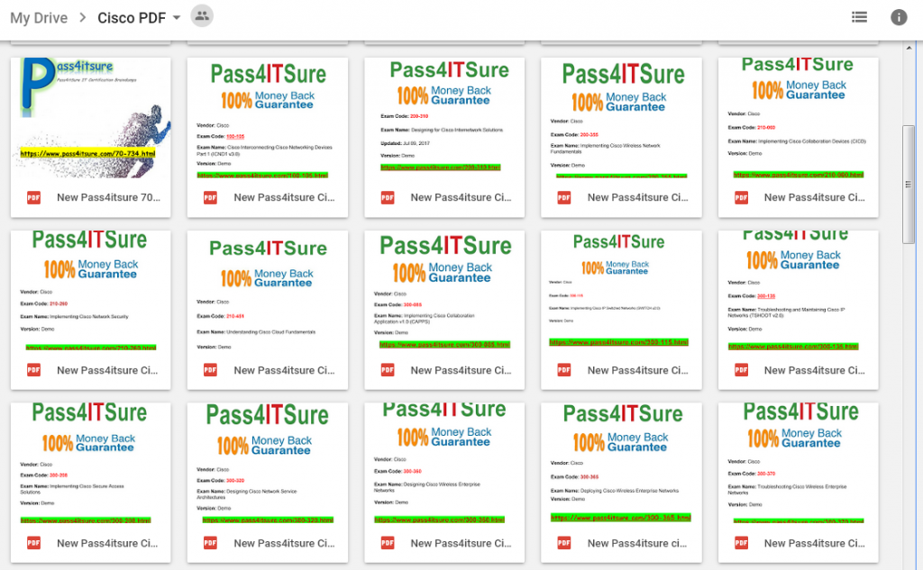The height and width of the screenshot is (570, 923).
Task: Select the TSHOOT exam 300-135 thumbnail
Action: tap(799, 291)
